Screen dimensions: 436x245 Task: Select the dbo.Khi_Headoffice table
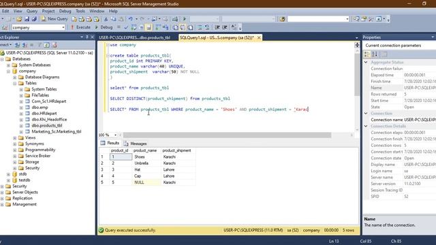(x=49, y=120)
